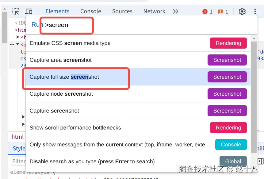Select Disable search as you type command
Image resolution: width=264 pixels, height=179 pixels.
click(138, 161)
